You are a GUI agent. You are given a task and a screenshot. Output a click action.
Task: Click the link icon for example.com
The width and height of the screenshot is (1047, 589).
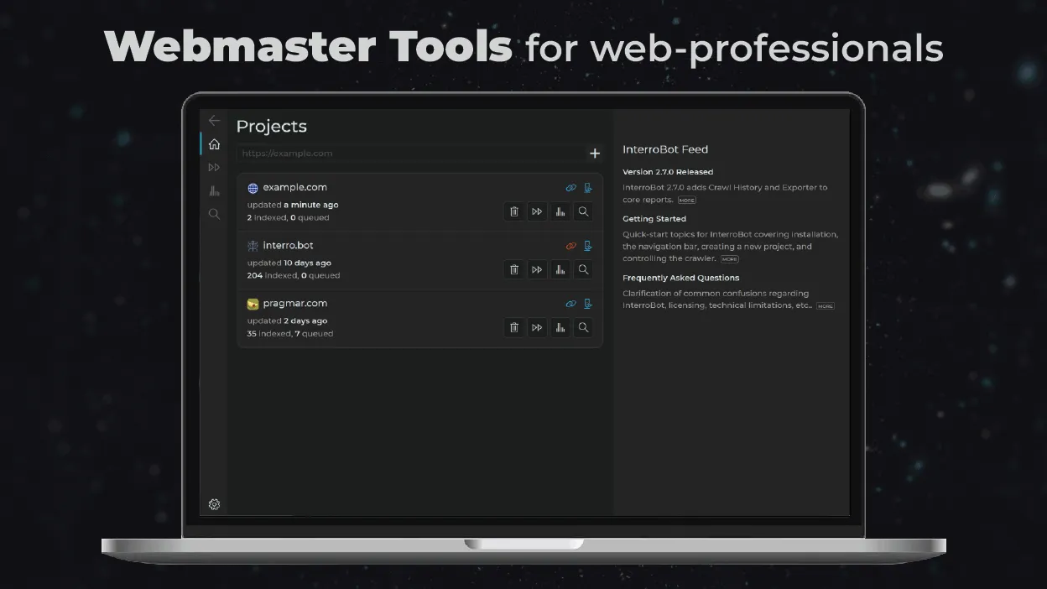[571, 188]
